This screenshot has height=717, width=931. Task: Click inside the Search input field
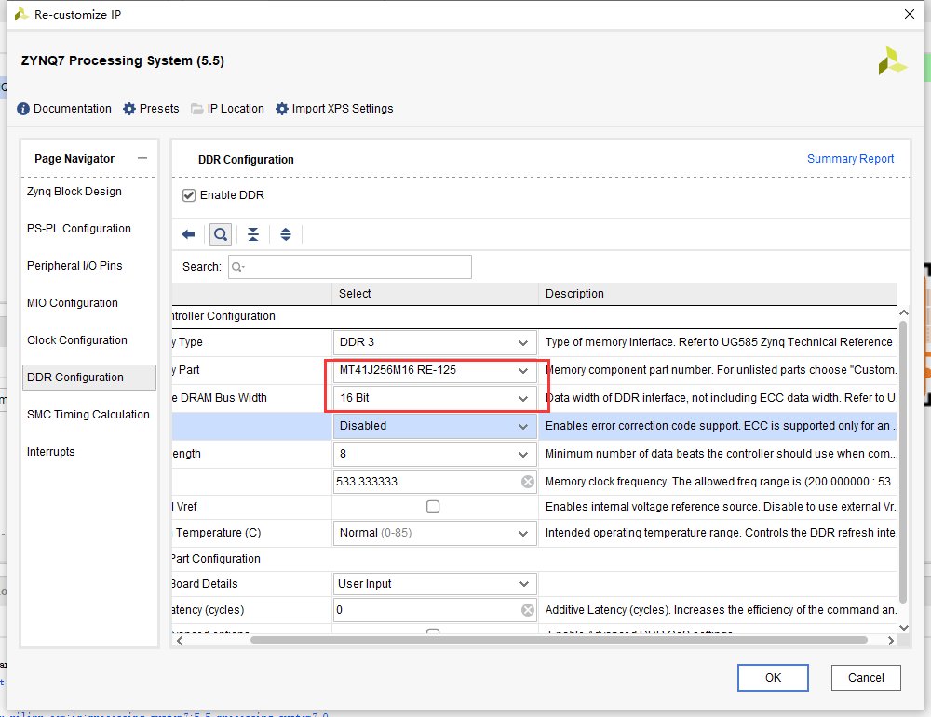[350, 267]
